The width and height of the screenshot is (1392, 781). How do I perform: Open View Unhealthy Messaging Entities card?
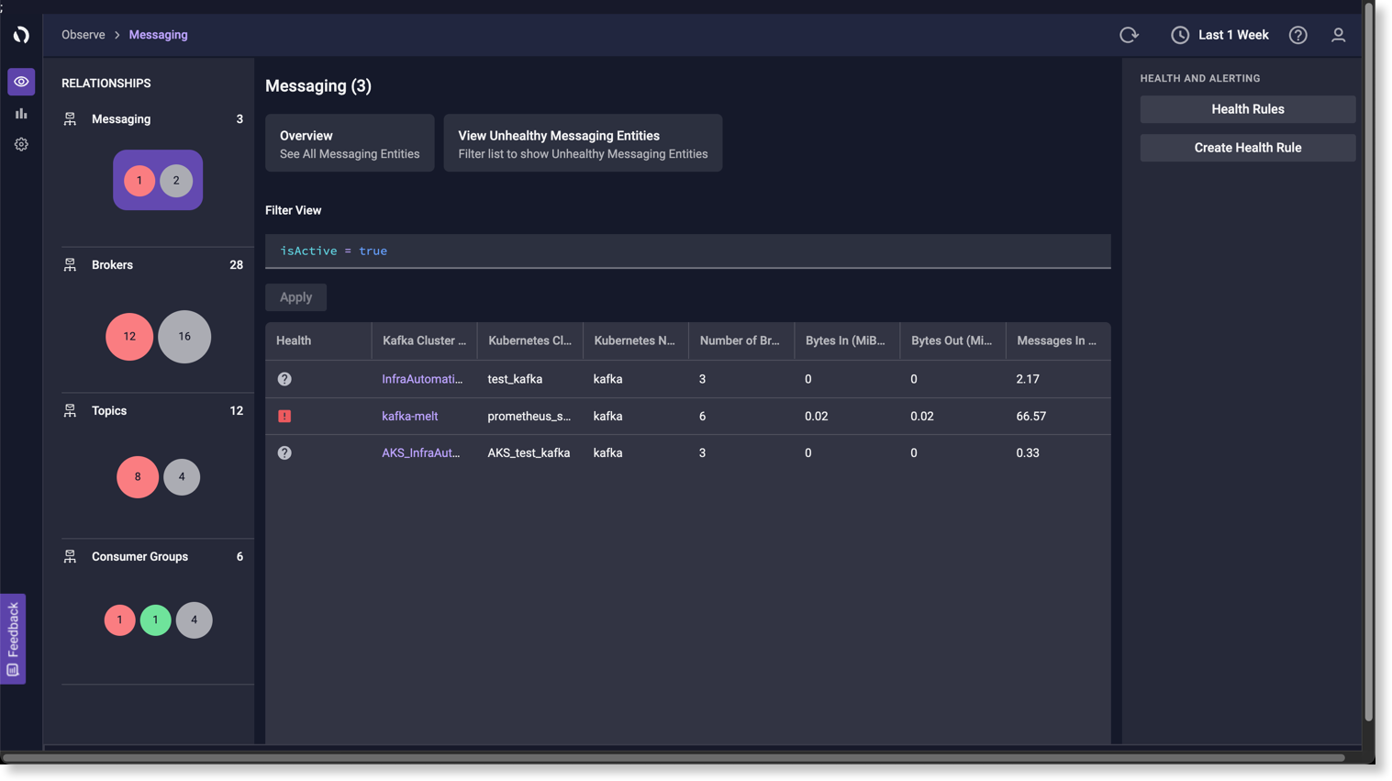583,143
